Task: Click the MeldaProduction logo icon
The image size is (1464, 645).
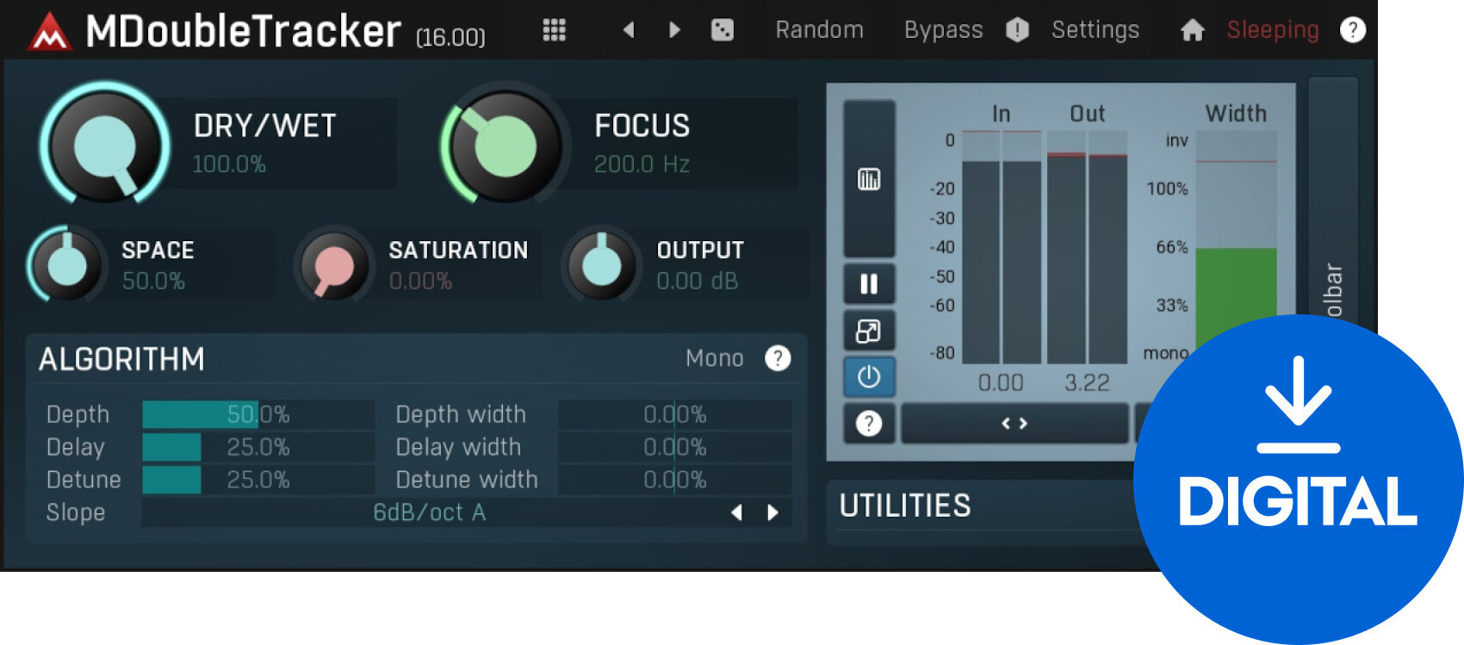Action: (x=49, y=32)
